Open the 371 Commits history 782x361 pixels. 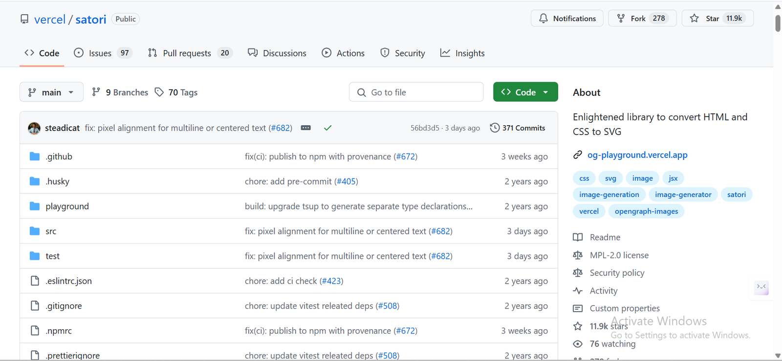(x=518, y=128)
